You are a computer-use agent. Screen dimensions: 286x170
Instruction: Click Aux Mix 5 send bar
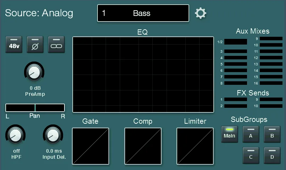[x=236, y=64]
